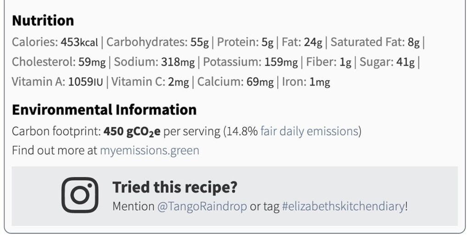Click the Sodium 318mg entry
Viewport: 470px width, 239px height.
click(154, 62)
